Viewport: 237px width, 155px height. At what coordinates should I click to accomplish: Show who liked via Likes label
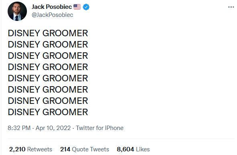(x=143, y=149)
